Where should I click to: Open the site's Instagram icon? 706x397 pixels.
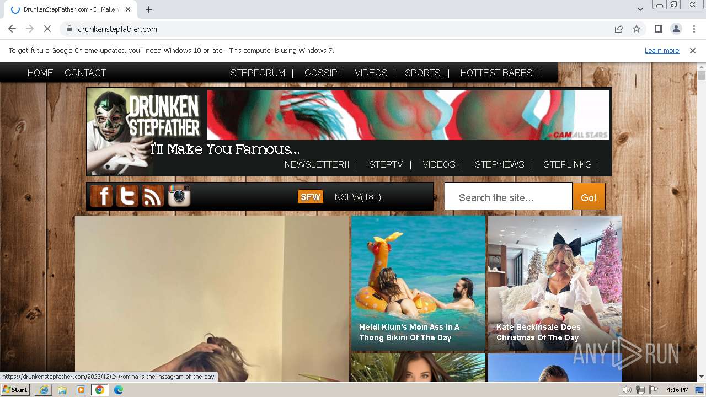(x=179, y=196)
